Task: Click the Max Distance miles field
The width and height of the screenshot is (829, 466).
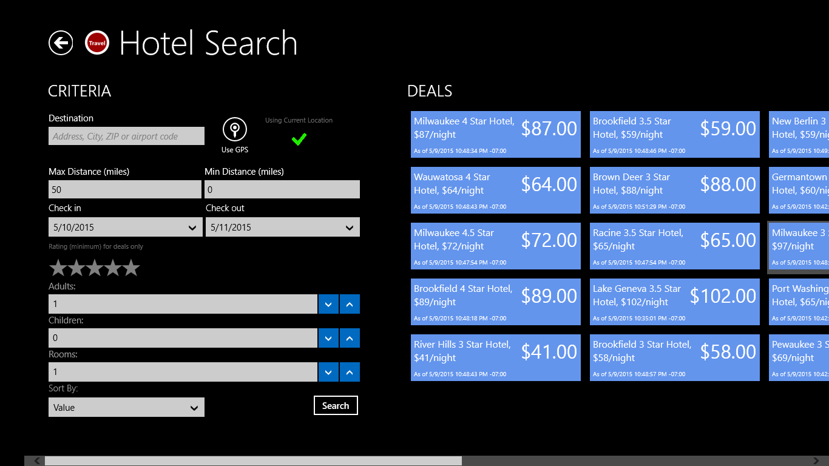Action: 124,189
